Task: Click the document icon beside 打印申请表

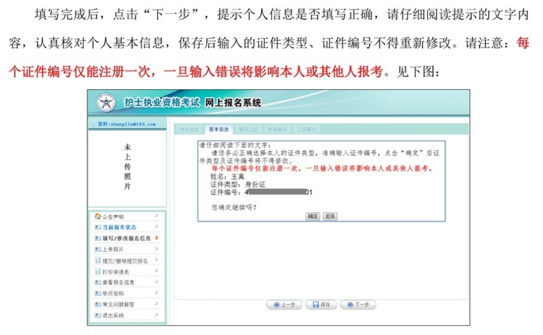Action: [97, 271]
